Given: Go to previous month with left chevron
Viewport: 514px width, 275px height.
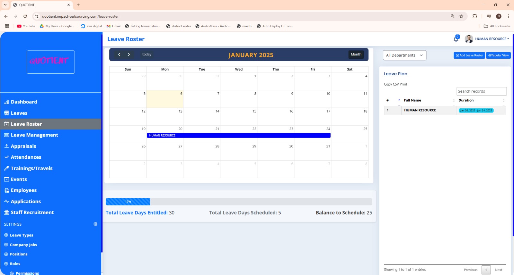Looking at the screenshot, I should tap(119, 54).
